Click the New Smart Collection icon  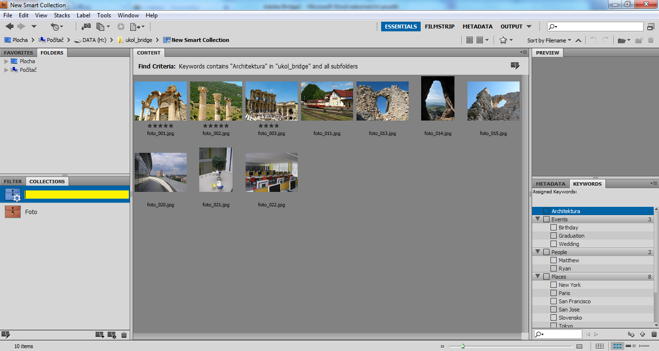click(112, 335)
